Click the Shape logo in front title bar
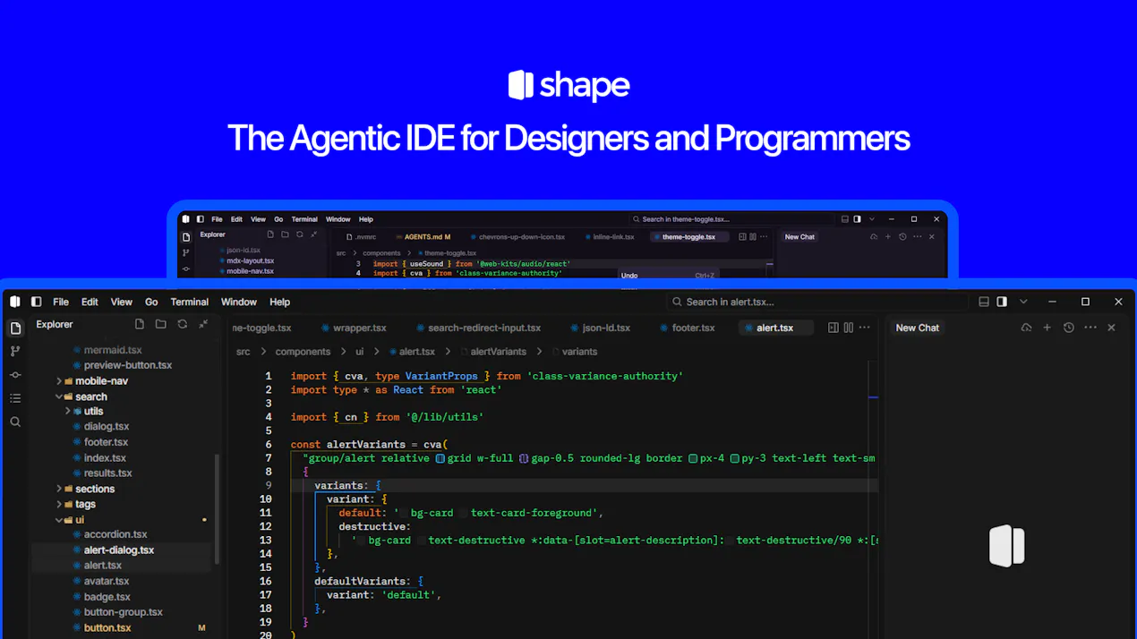Viewport: 1137px width, 639px height. point(15,302)
